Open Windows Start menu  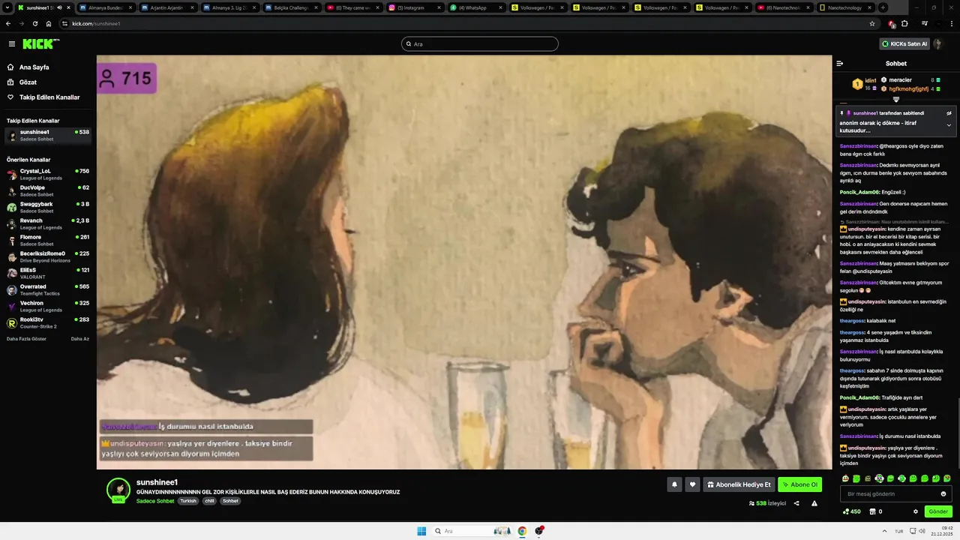[421, 531]
